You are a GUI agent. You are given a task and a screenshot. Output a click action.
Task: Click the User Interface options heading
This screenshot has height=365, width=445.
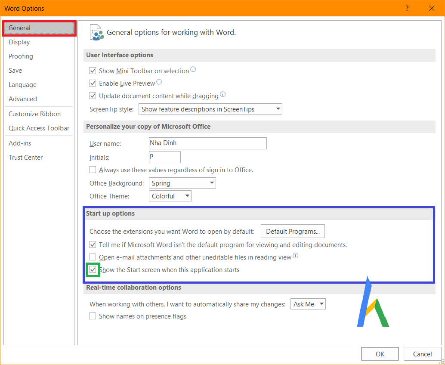click(120, 55)
